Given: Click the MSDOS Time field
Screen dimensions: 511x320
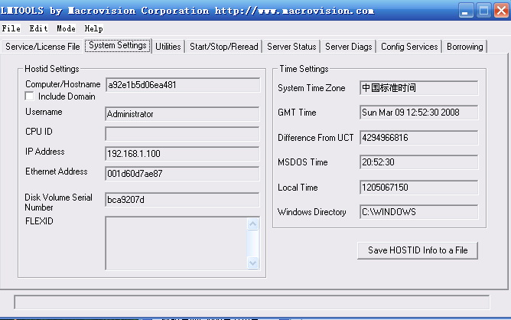Looking at the screenshot, I should click(x=418, y=162).
